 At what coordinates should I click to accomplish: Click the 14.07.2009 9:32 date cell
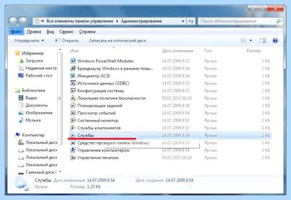[x=176, y=61]
